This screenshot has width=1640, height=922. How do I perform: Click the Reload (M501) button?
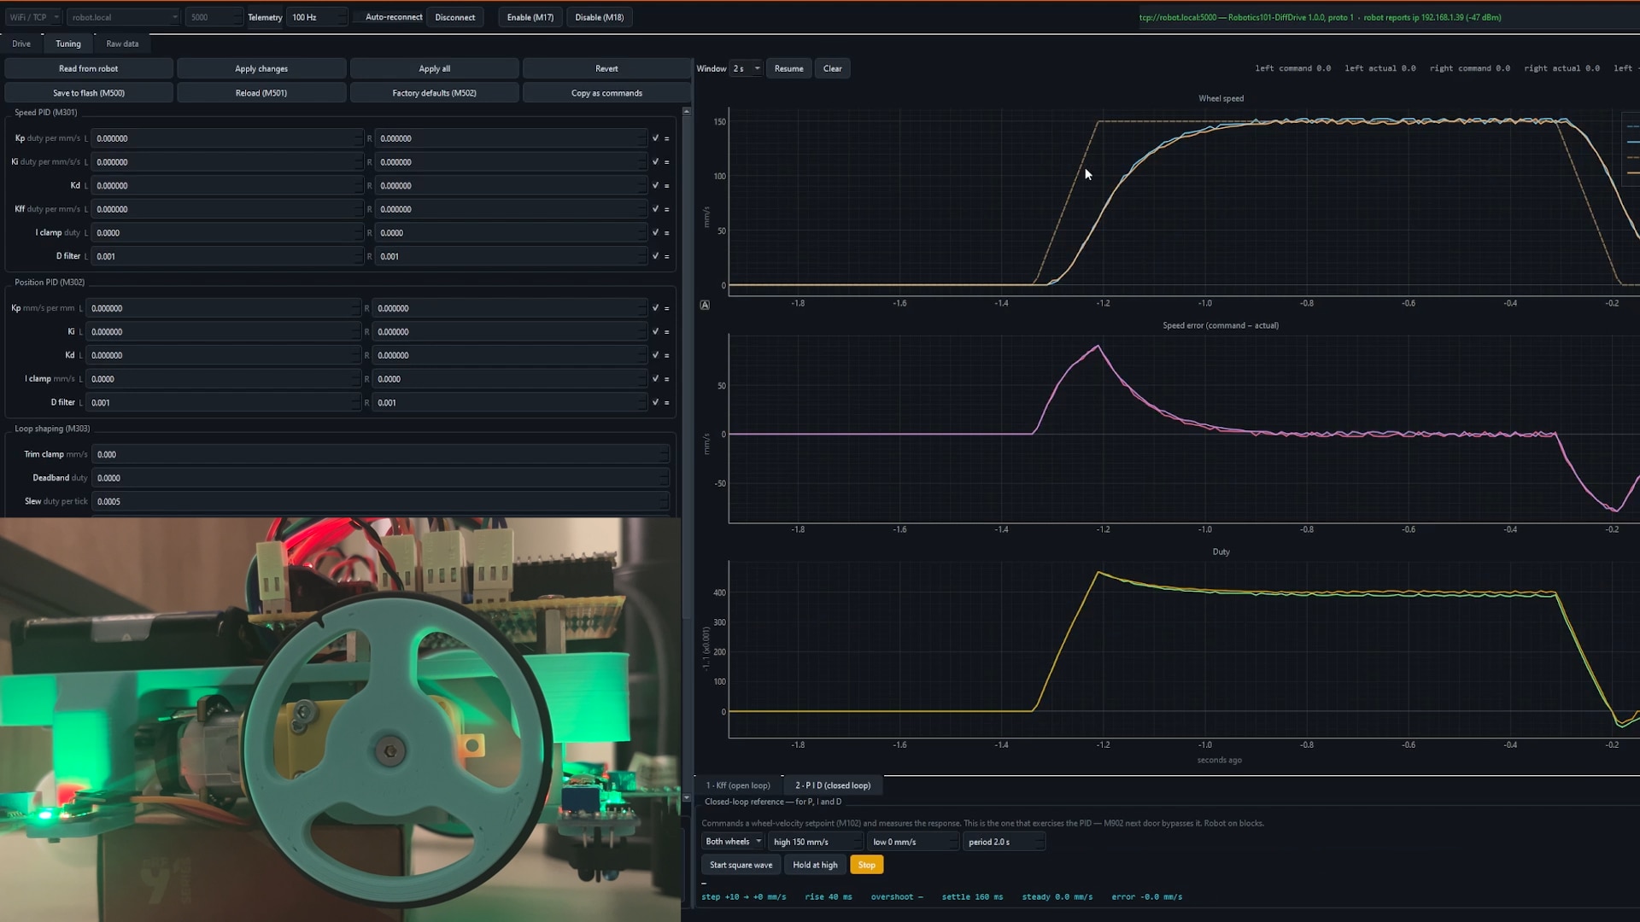coord(261,93)
